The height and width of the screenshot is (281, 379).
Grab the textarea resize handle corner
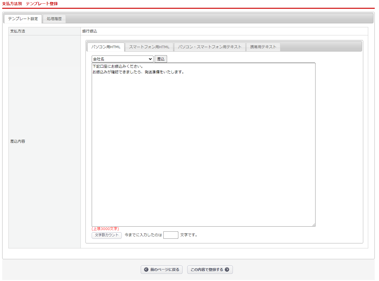[314, 225]
